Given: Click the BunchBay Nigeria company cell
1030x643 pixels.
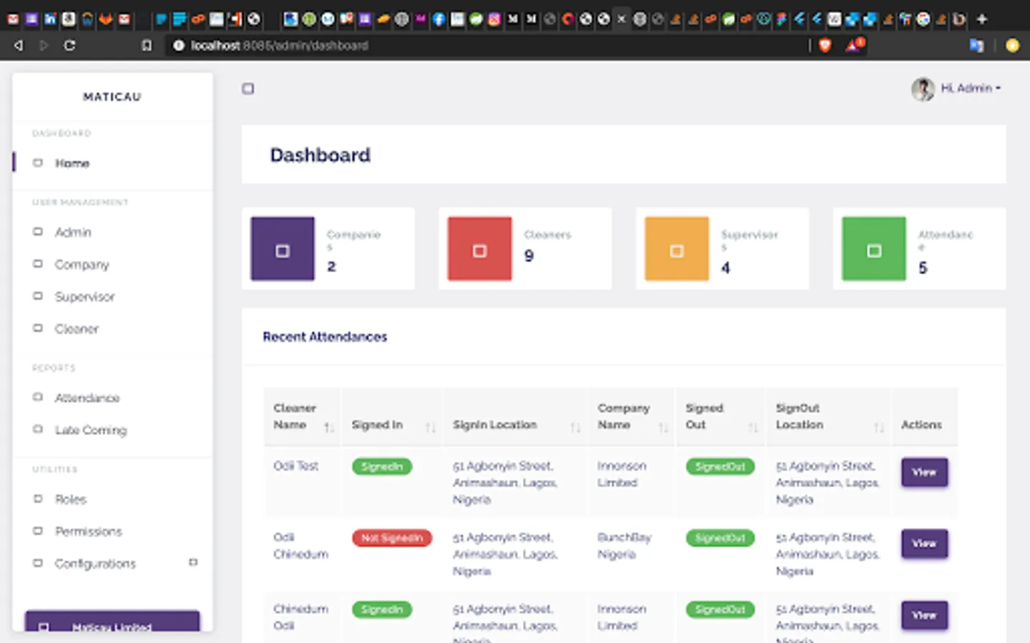Looking at the screenshot, I should pyautogui.click(x=624, y=546).
